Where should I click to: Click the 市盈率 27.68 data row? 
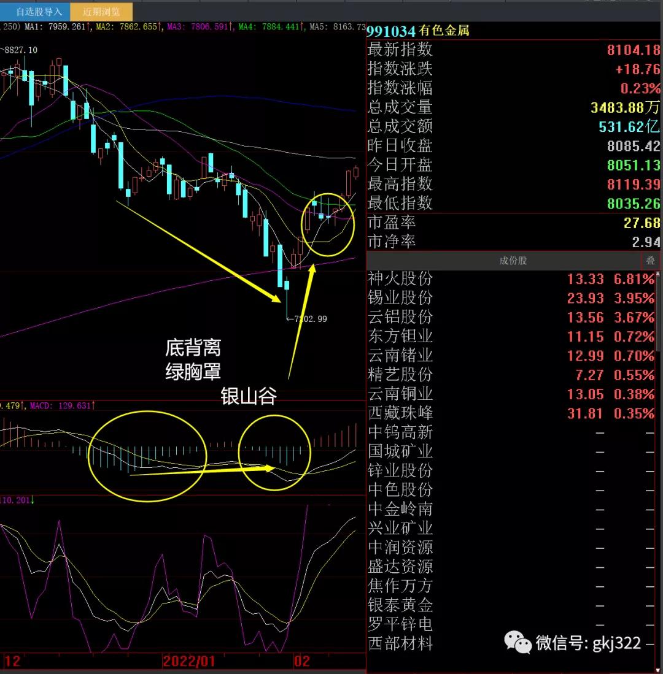point(510,223)
